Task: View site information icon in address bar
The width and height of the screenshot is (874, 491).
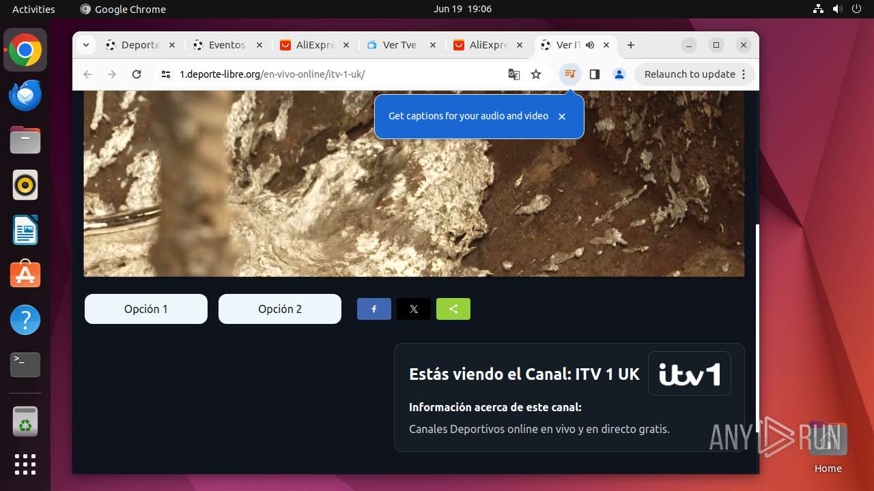Action: point(166,74)
